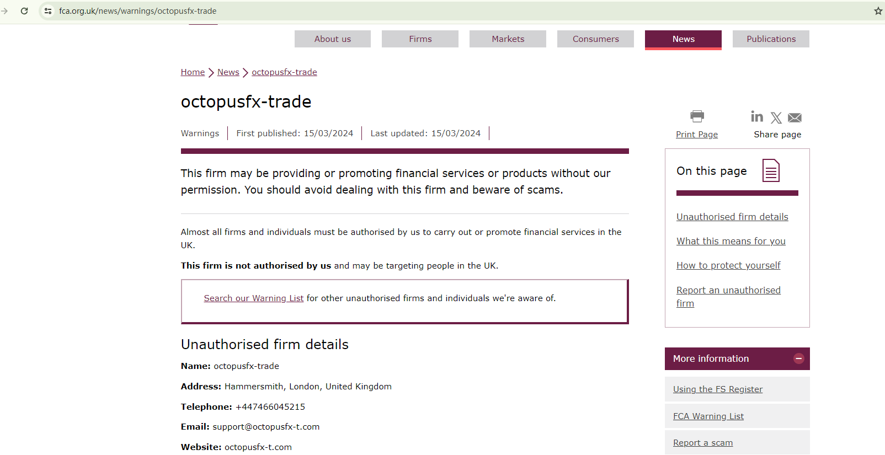Go to the Markets menu

click(508, 39)
